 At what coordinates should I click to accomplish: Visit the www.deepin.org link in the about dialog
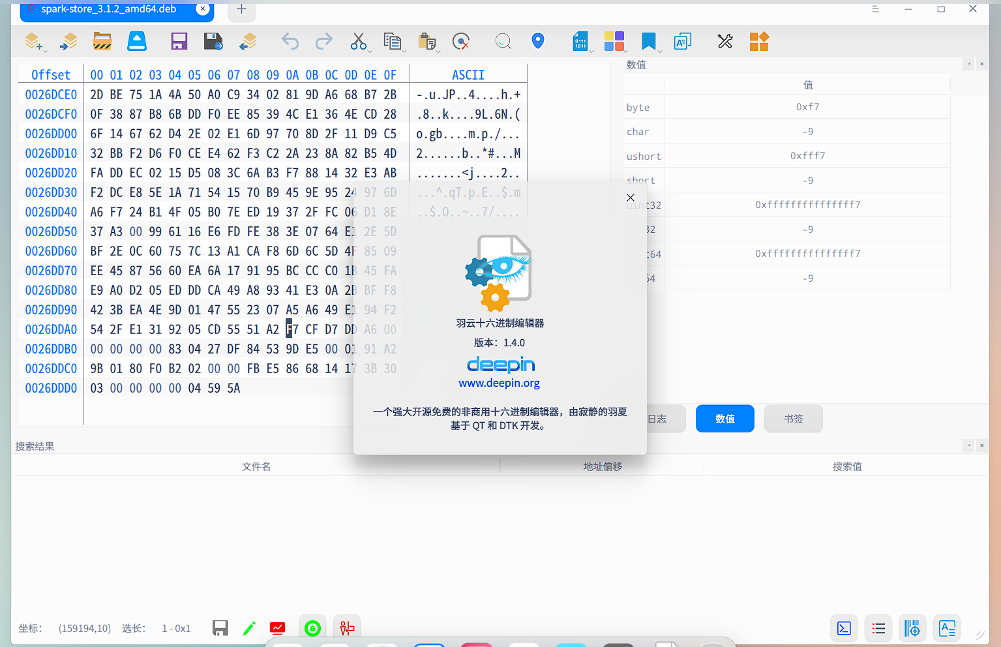coord(500,383)
